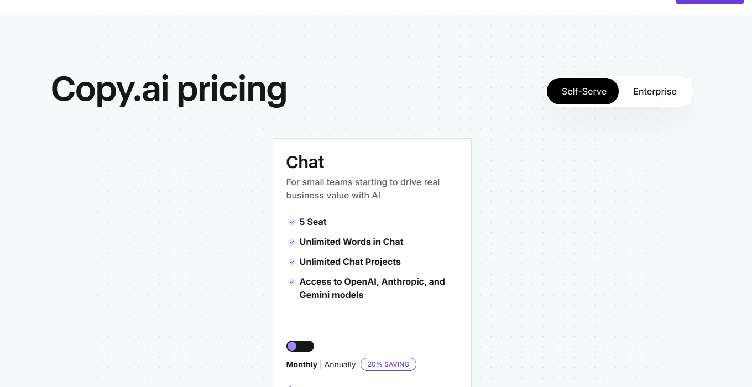
Task: Click the checkmark beside Unlimited Chat Projects
Action: 292,262
